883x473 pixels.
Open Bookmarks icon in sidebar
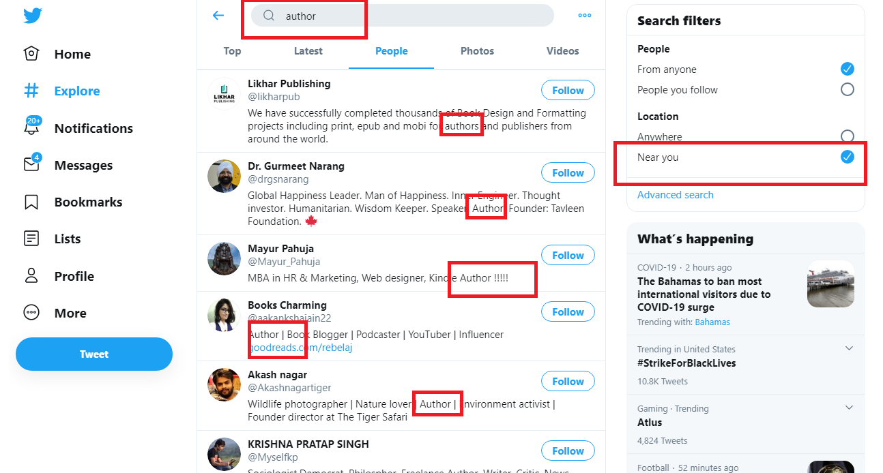click(x=31, y=202)
